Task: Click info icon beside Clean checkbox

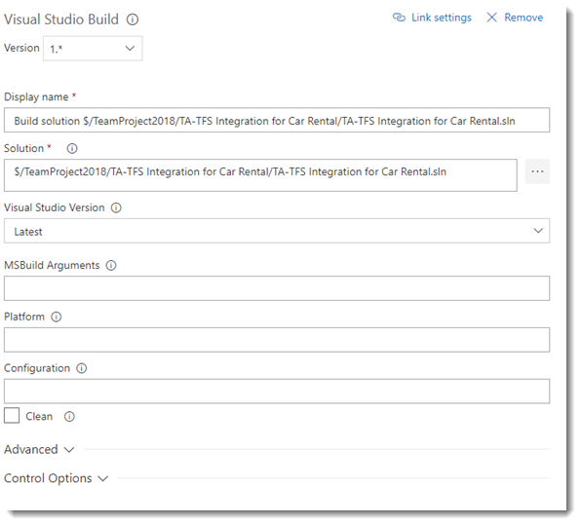Action: (69, 417)
